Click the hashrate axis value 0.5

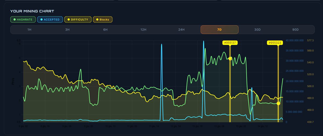(19, 122)
